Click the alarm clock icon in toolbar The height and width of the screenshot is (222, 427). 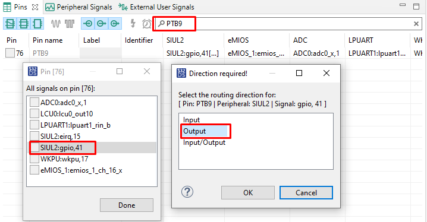[x=147, y=24]
